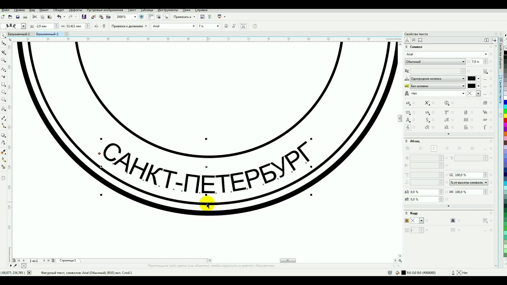Open the Frame tab in text properties
507x285 pixels.
tap(420, 40)
